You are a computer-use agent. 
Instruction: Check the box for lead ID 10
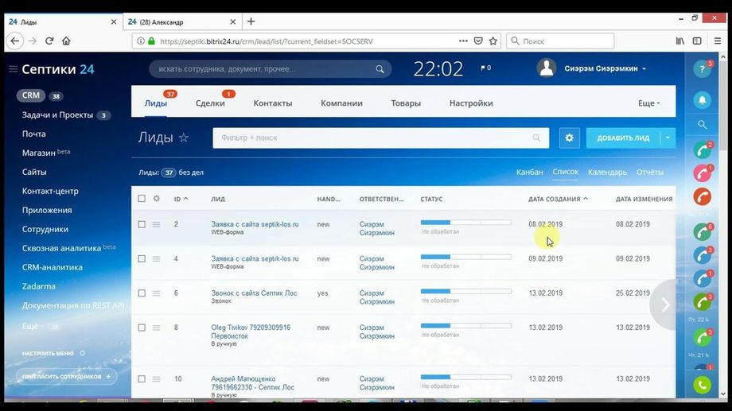coord(142,379)
